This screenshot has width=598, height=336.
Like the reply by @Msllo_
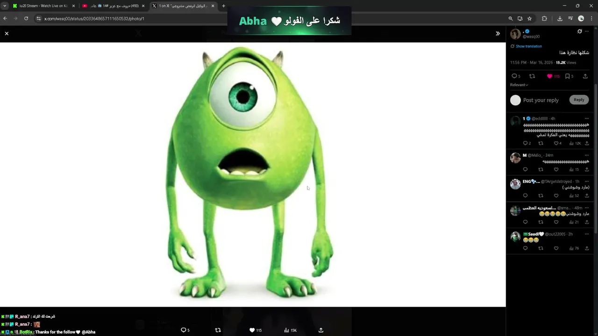(x=556, y=169)
